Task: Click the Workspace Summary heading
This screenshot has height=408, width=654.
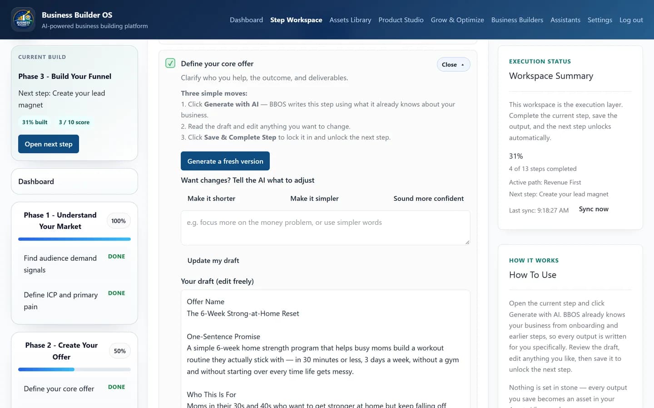Action: point(551,76)
